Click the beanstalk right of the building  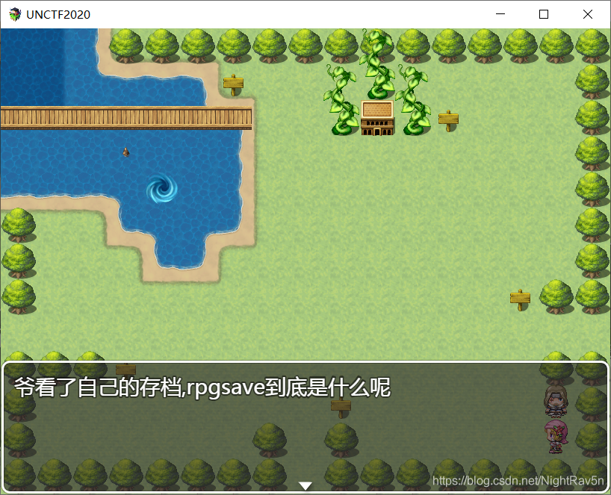(x=414, y=100)
